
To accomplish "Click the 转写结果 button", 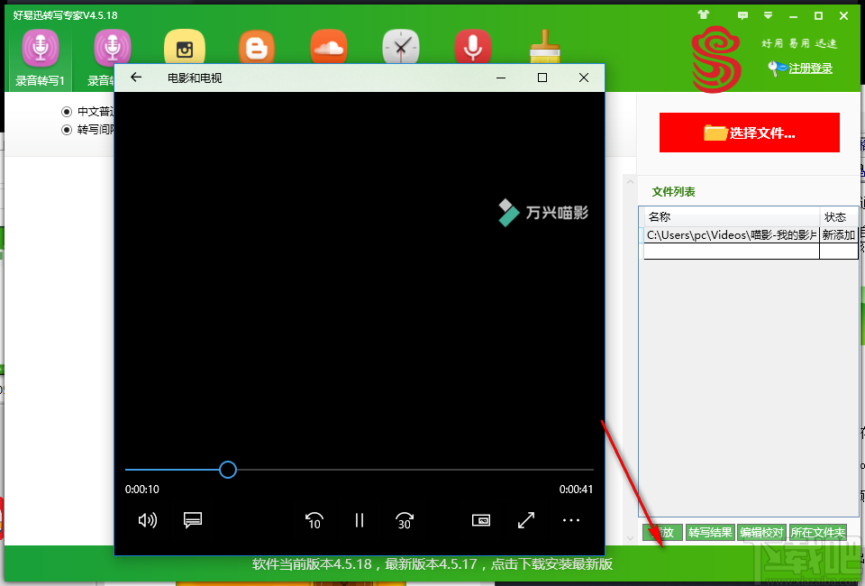I will pos(710,533).
